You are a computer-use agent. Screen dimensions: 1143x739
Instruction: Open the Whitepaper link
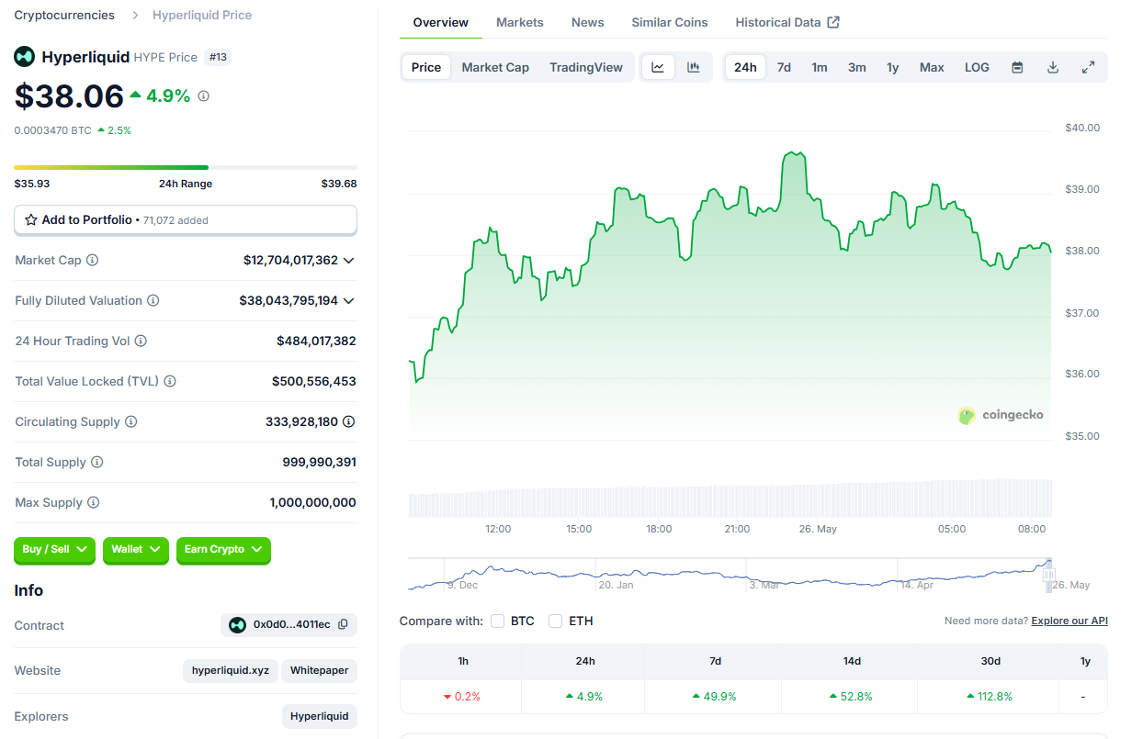click(x=320, y=670)
